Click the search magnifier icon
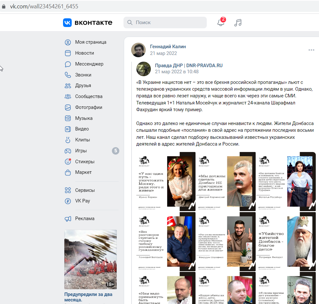The width and height of the screenshot is (319, 304). (x=130, y=22)
